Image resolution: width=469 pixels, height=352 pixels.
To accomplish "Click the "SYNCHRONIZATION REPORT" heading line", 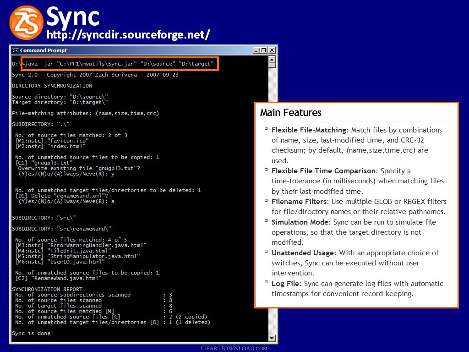I will coord(47,290).
